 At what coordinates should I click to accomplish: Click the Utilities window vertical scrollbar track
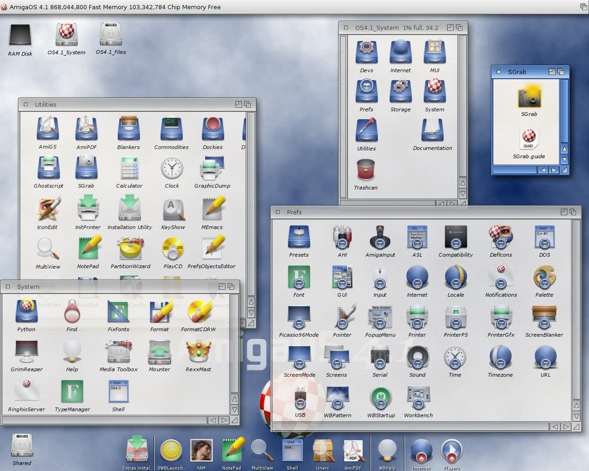pyautogui.click(x=251, y=204)
